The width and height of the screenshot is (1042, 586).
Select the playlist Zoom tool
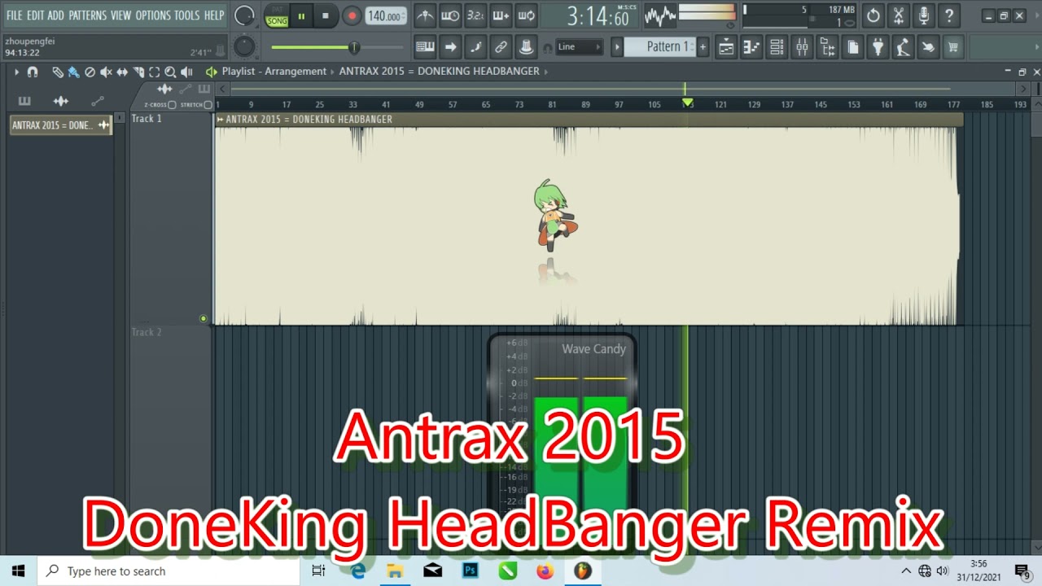(170, 72)
